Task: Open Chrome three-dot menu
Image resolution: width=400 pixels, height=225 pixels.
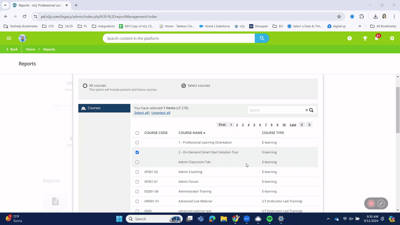Action: [x=394, y=17]
